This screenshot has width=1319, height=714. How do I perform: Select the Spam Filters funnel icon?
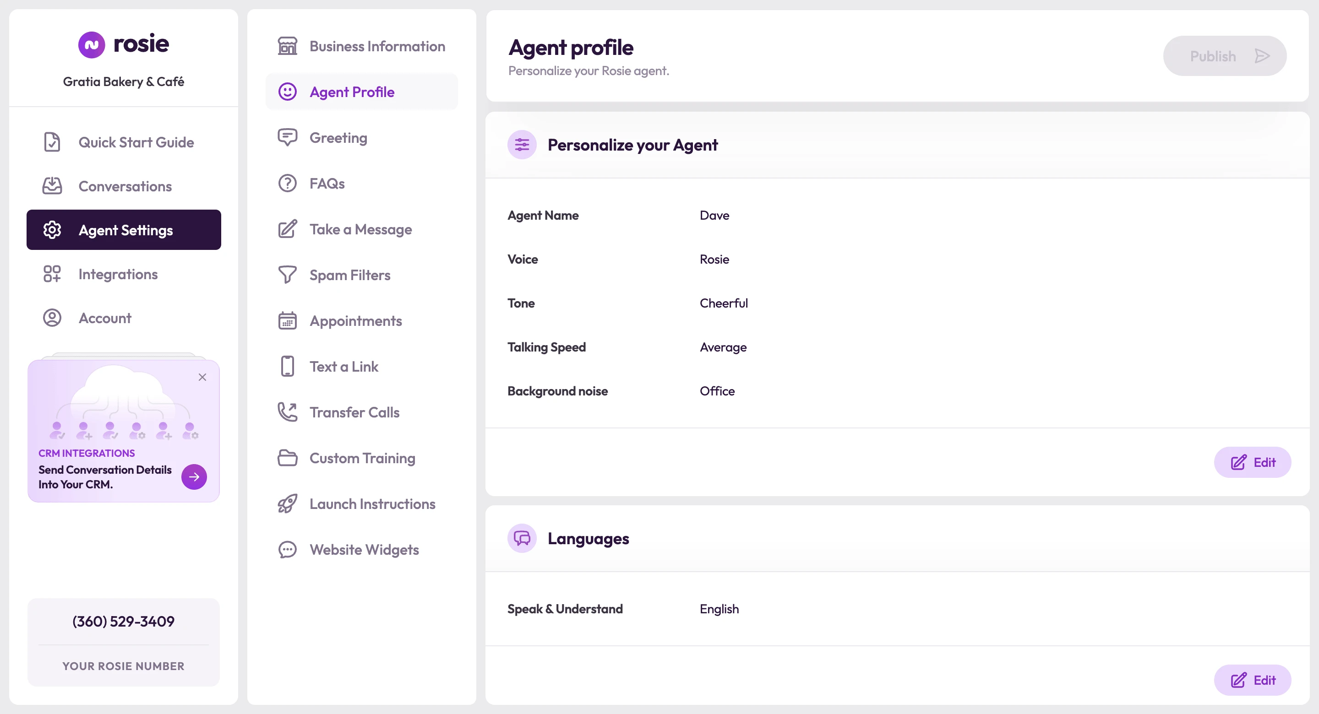(x=287, y=275)
